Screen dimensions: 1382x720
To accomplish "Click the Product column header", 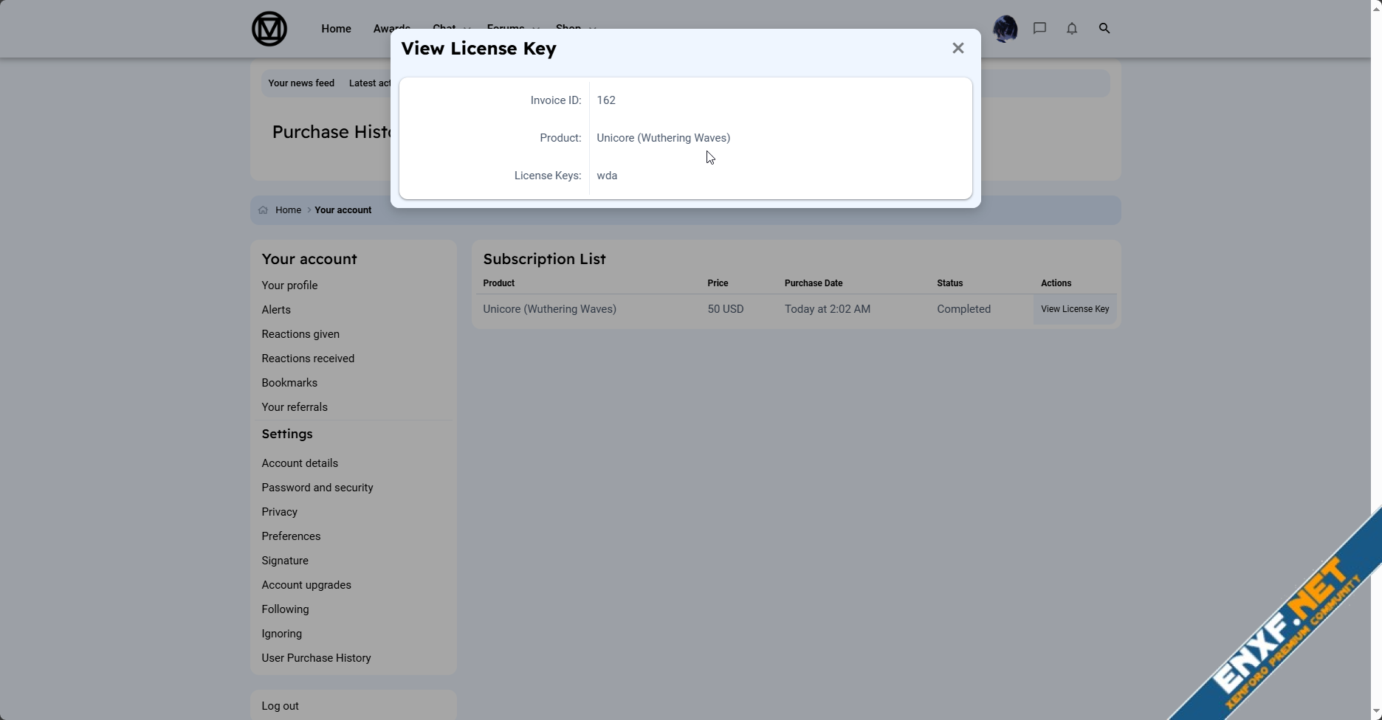I will coord(499,283).
